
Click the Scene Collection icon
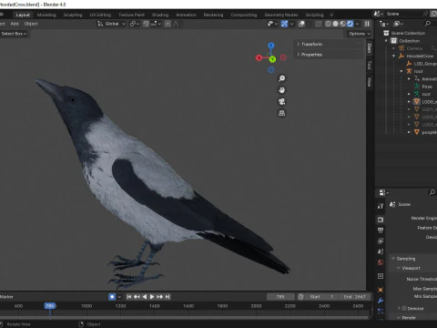[x=386, y=33]
